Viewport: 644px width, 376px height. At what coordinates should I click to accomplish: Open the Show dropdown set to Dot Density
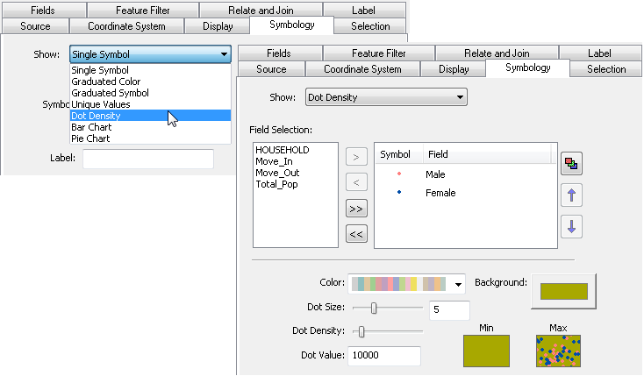[386, 97]
